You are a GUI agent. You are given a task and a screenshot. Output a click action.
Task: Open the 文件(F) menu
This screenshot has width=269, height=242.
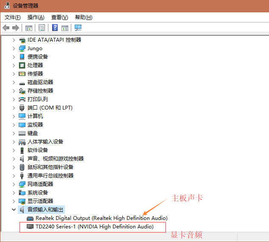[x=13, y=17]
